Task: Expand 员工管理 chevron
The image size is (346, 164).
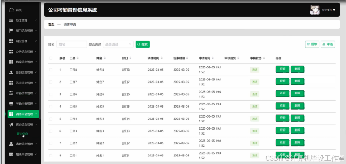Action: 36,20
